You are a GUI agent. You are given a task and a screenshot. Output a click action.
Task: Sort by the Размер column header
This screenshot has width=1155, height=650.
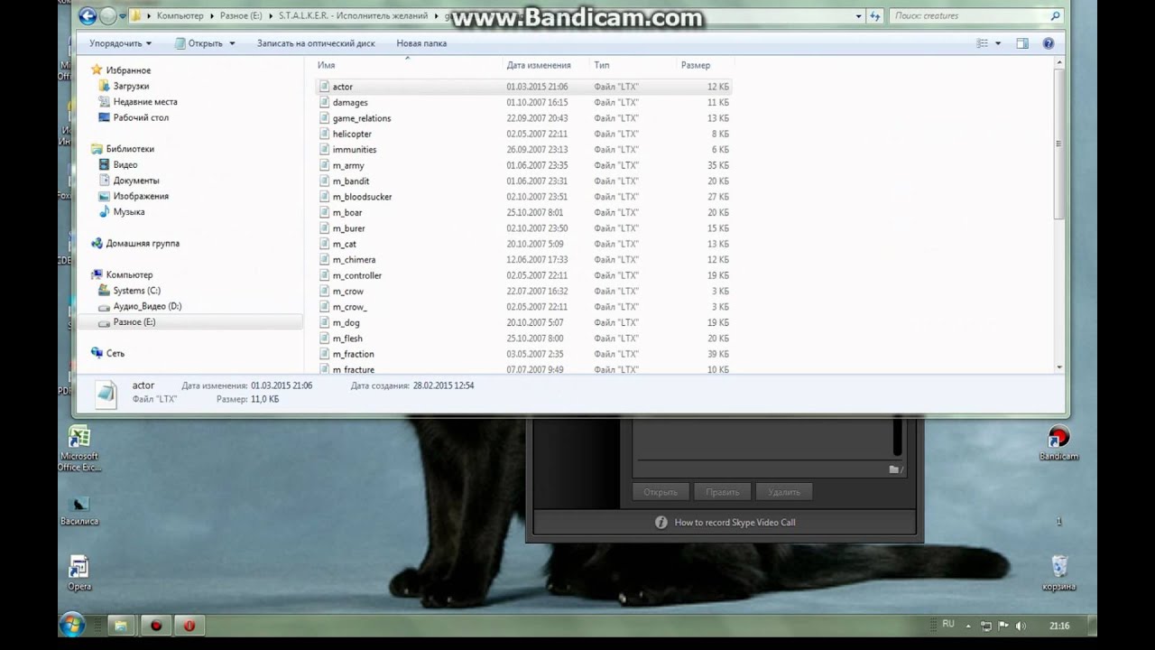click(696, 65)
